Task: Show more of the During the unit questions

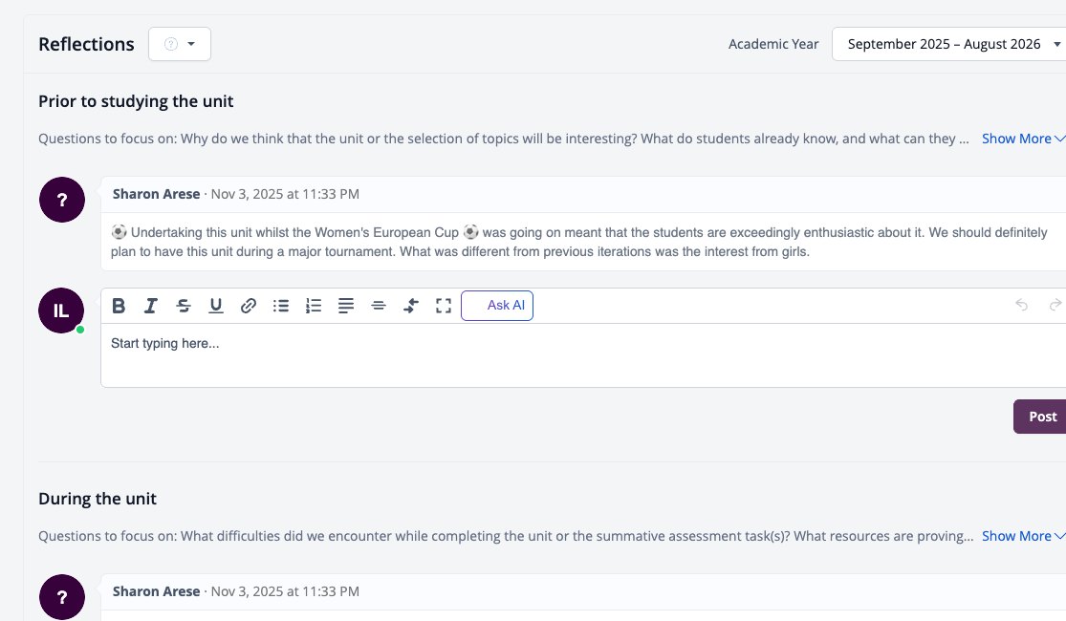Action: click(1022, 536)
